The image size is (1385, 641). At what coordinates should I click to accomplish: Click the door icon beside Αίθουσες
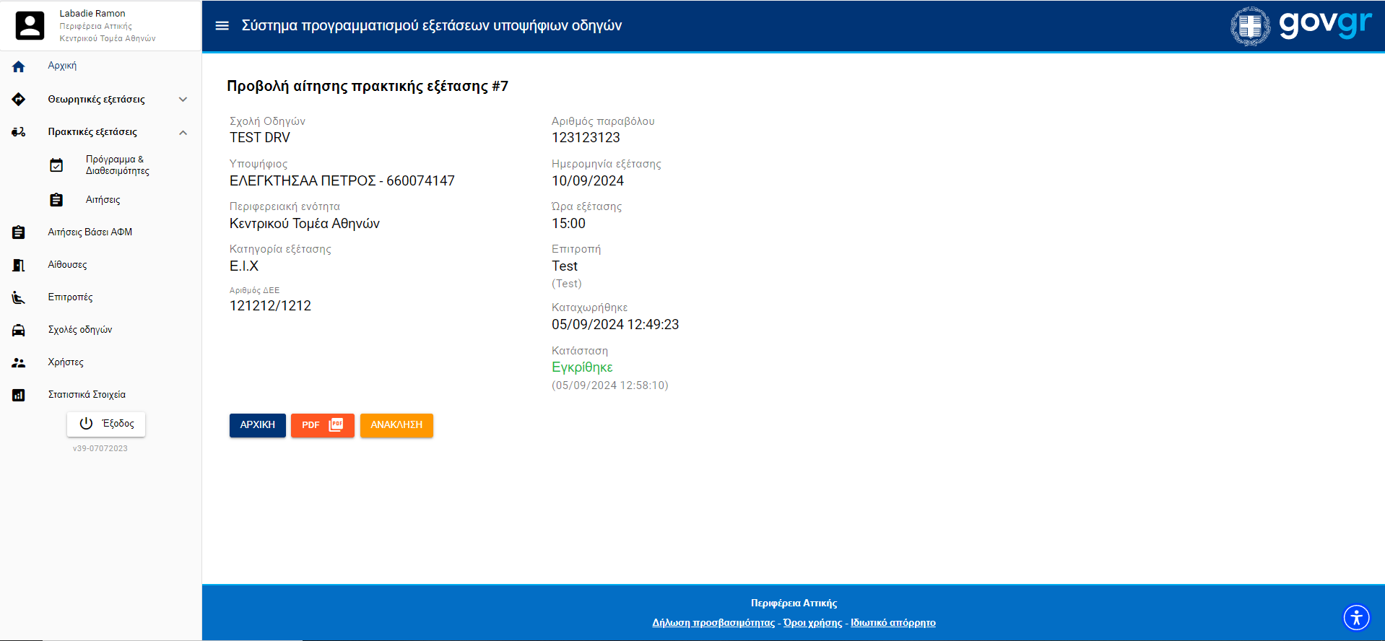(19, 265)
